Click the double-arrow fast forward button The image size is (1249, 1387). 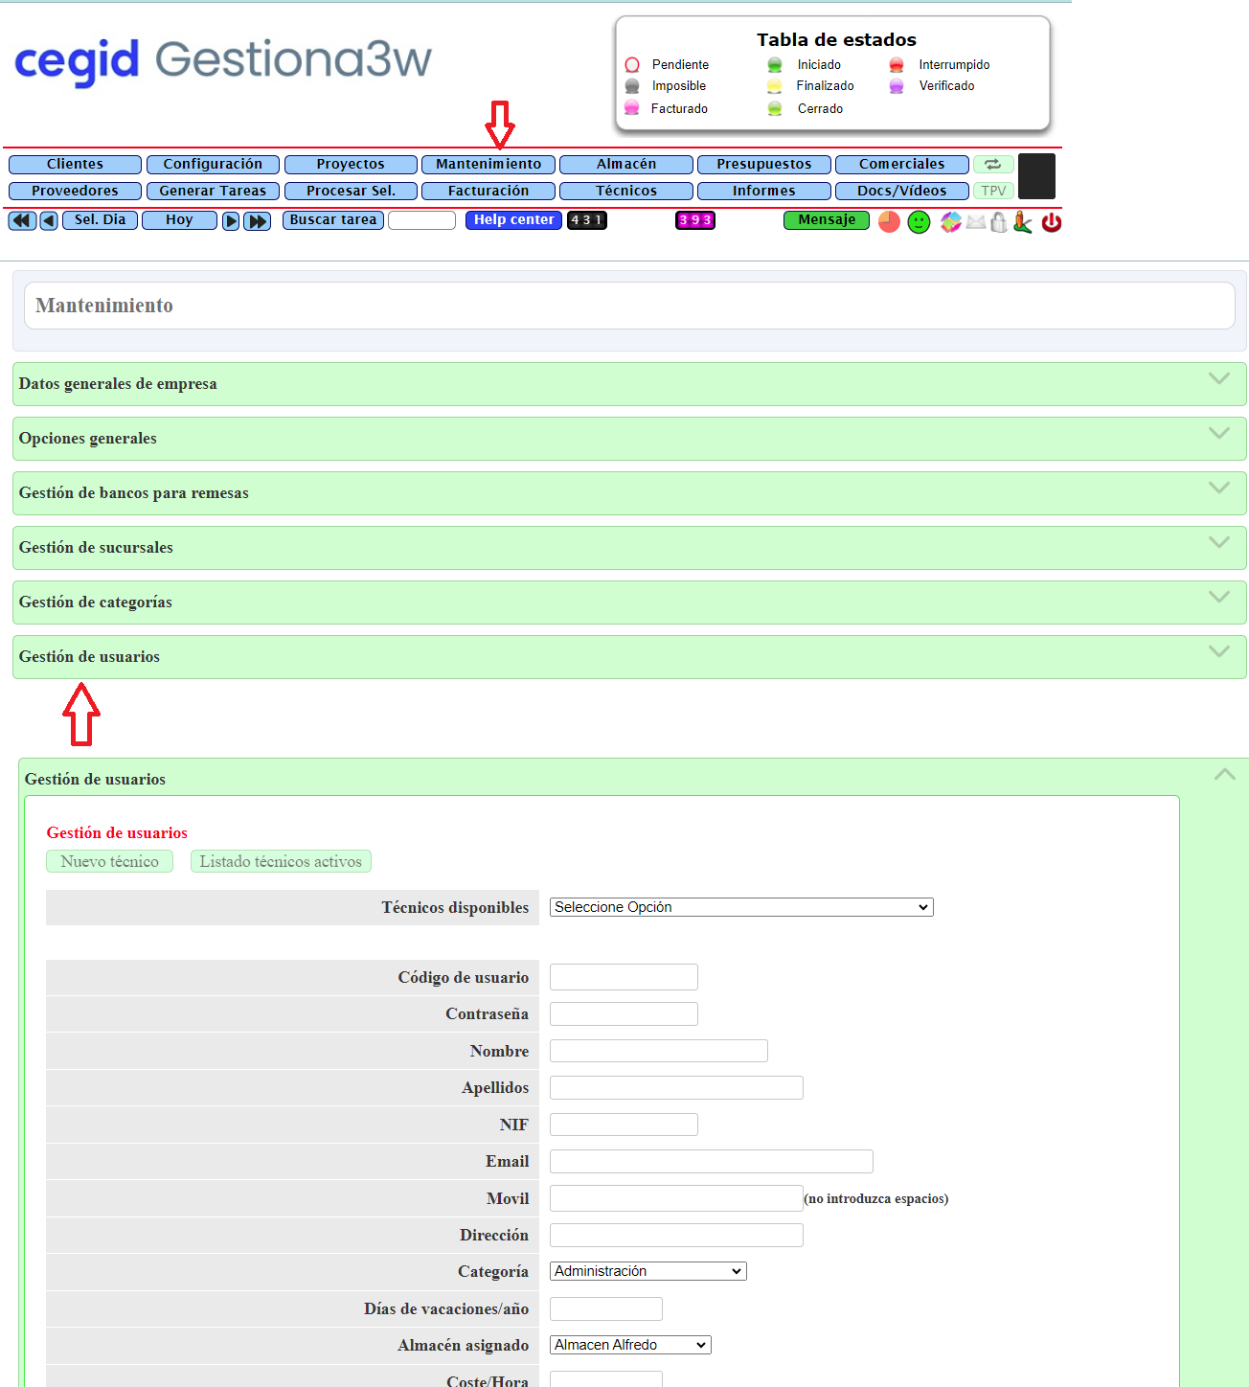click(x=258, y=221)
